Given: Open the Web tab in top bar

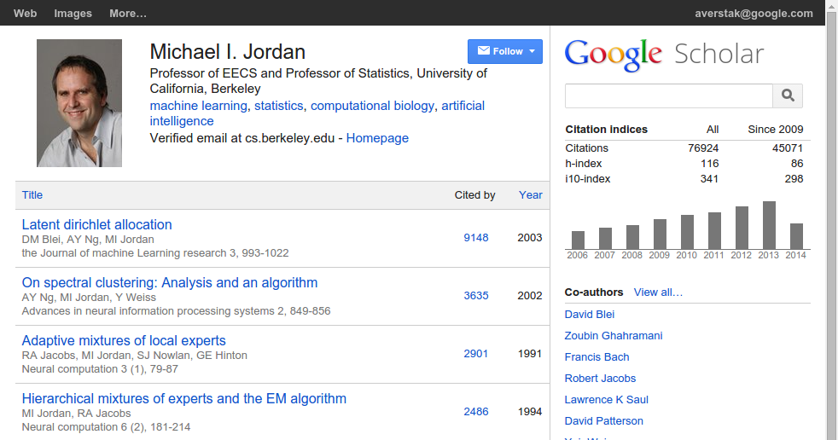Looking at the screenshot, I should 25,14.
